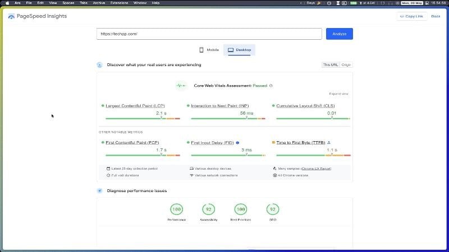Viewport: 449px width, 252px height.
Task: Open the Edit menu
Action: coord(40,3)
